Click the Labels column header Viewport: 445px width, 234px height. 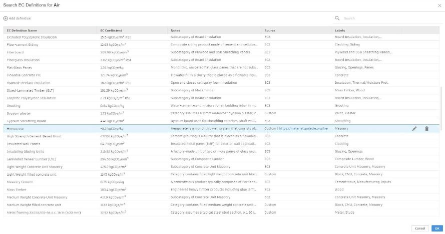340,30
